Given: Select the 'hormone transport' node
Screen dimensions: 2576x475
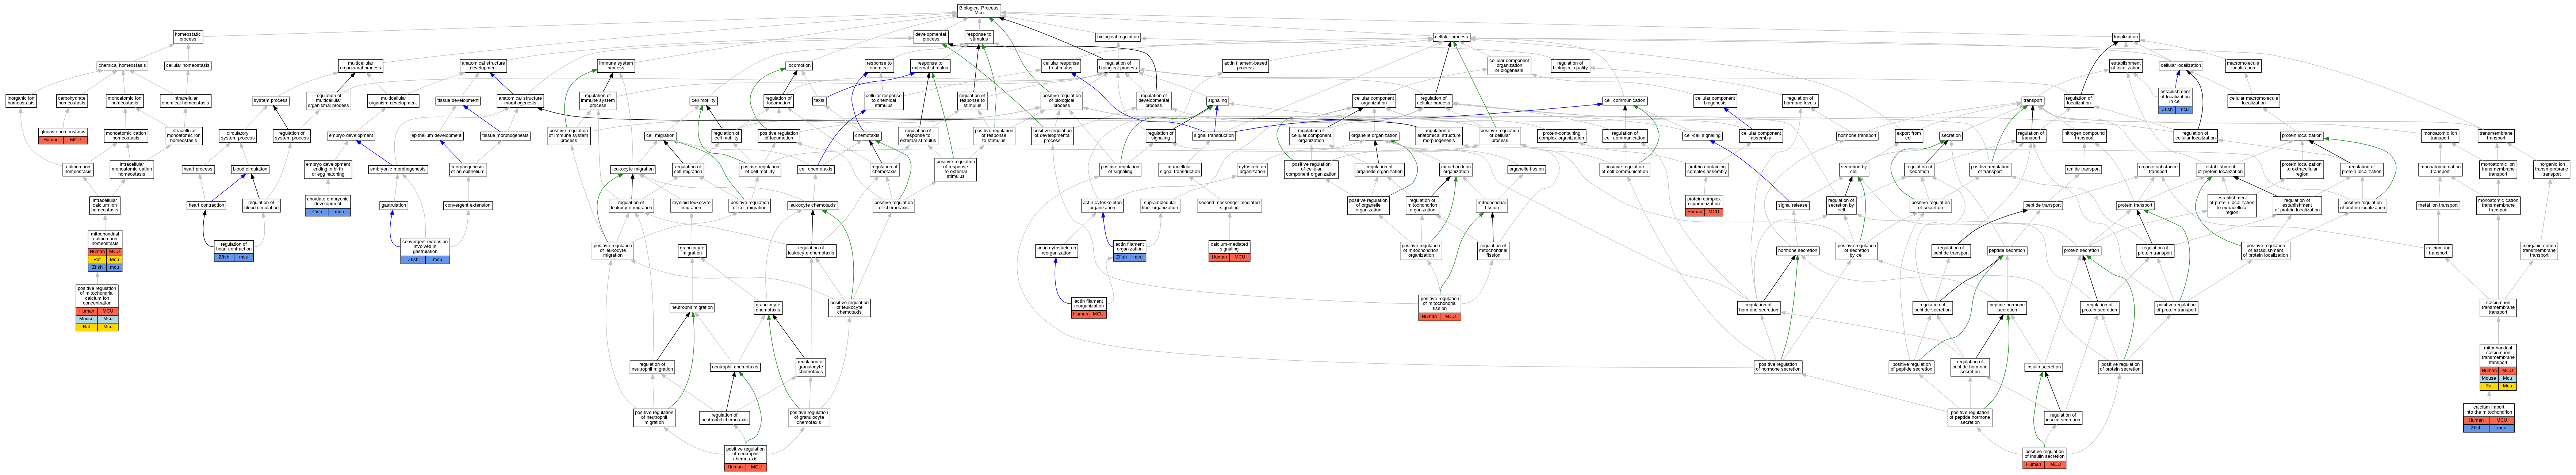Looking at the screenshot, I should pyautogui.click(x=1857, y=135).
